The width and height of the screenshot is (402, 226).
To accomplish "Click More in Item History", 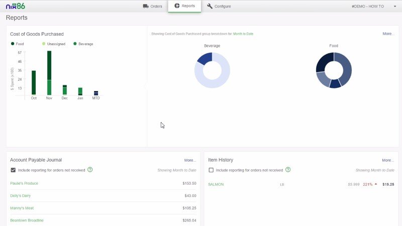I will (x=387, y=160).
